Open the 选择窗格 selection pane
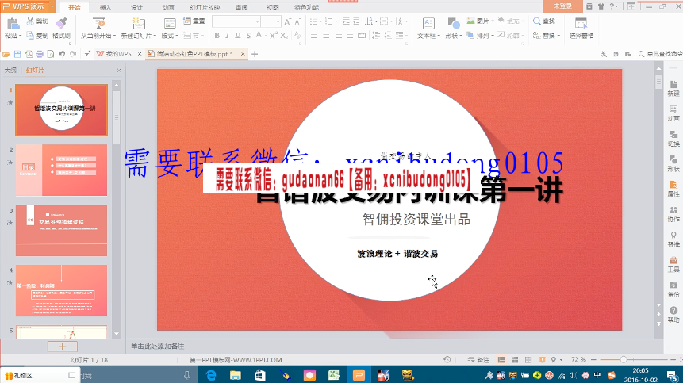 pyautogui.click(x=581, y=30)
